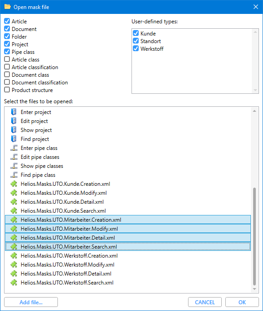Click the file list scroll up arrow
Viewport: 263px width, 311px height.
click(254, 111)
